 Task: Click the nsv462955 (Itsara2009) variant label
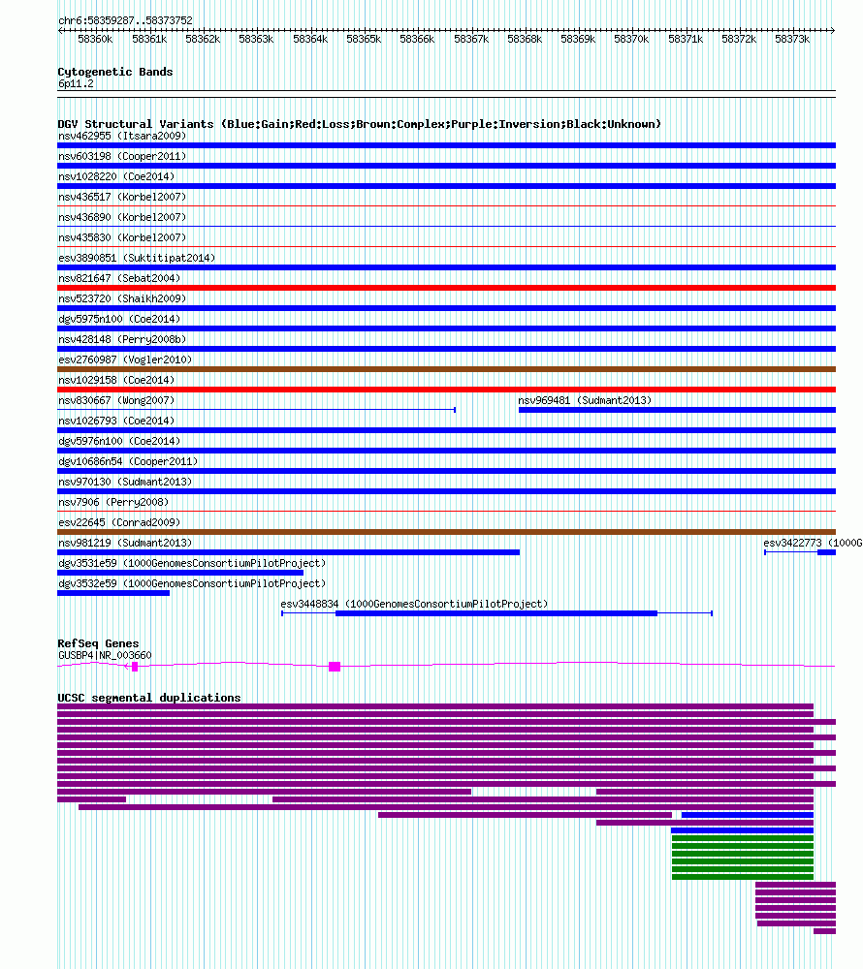coord(122,136)
